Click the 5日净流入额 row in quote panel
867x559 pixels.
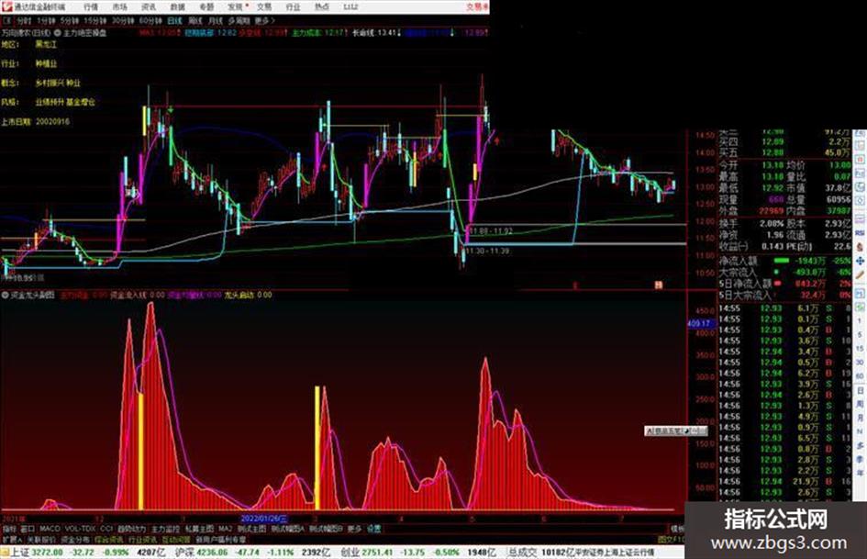(x=784, y=284)
